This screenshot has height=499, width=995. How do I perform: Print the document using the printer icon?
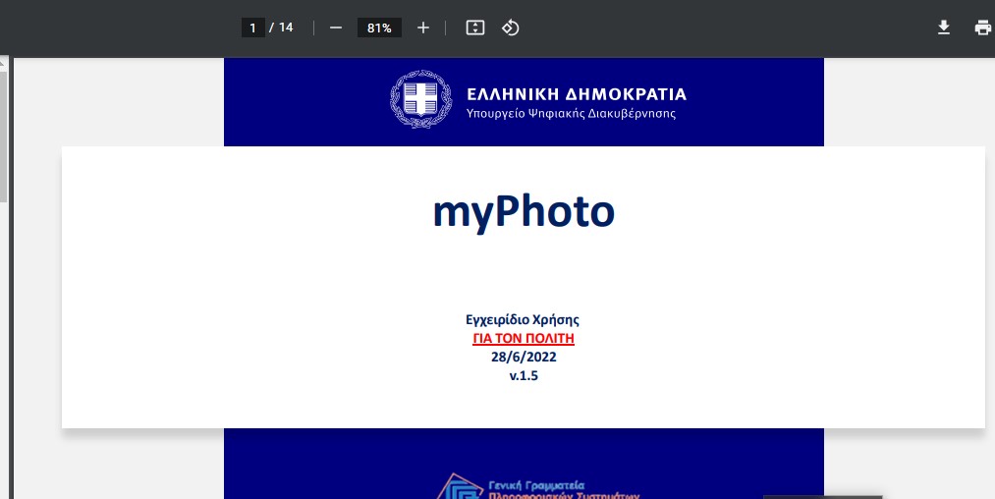(983, 28)
